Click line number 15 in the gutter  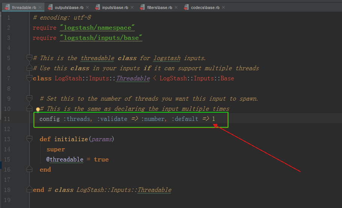(x=7, y=160)
